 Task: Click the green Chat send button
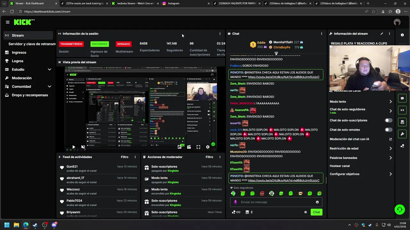click(x=316, y=212)
